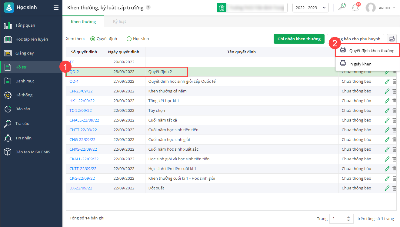Click the printer icon button

[x=392, y=39]
